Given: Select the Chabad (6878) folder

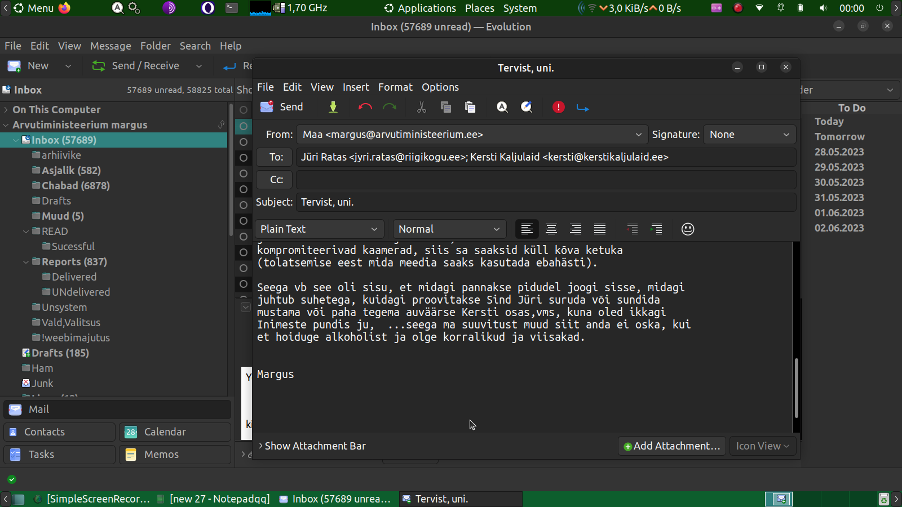Looking at the screenshot, I should (x=76, y=186).
